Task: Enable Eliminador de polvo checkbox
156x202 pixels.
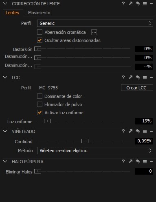Action: point(40,104)
